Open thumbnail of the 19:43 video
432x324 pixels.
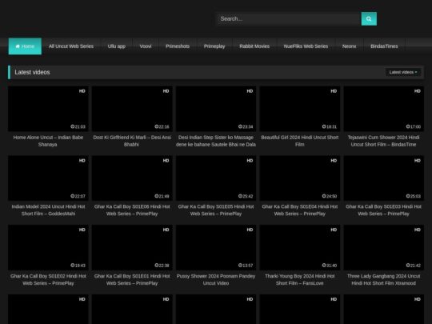point(48,247)
